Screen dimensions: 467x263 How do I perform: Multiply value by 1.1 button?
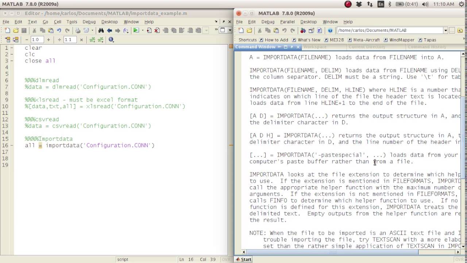81,39
